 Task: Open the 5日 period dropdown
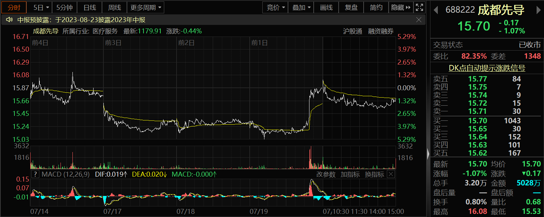[x=40, y=7]
